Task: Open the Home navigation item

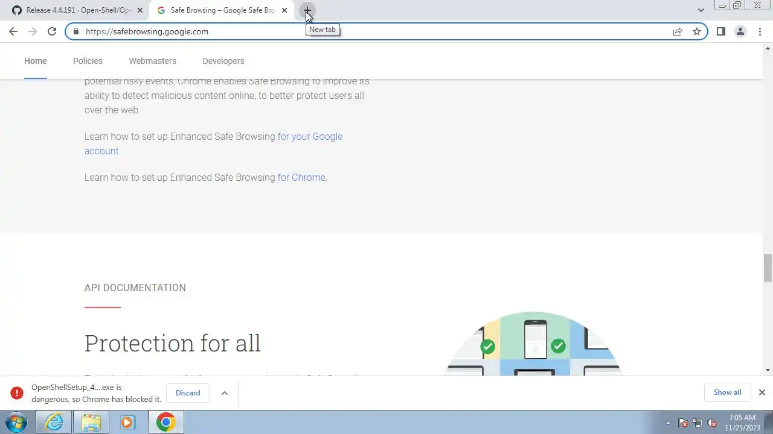Action: (x=35, y=61)
